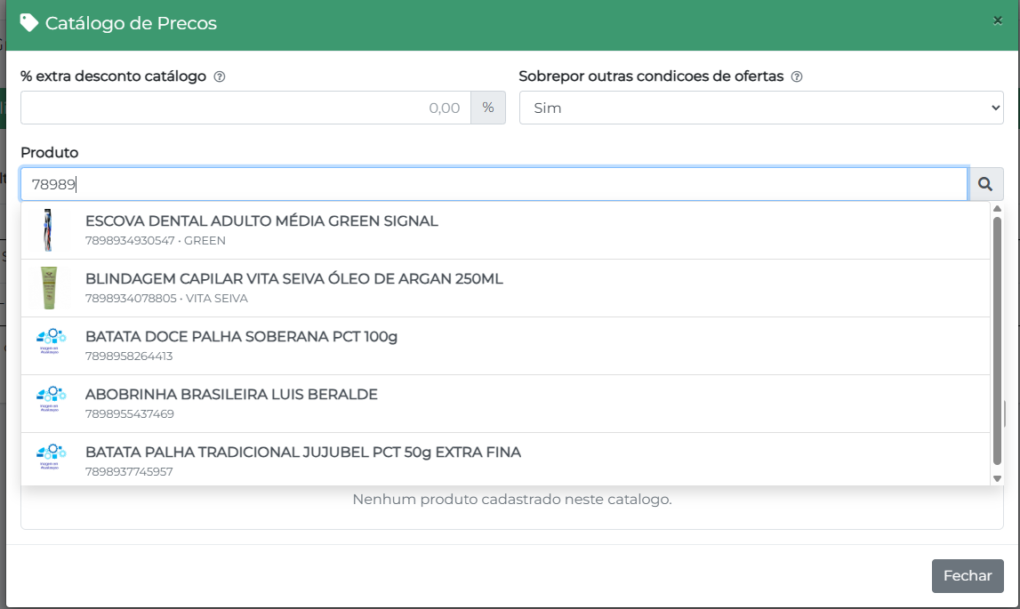Click barcode 7898934930547 · GREEN
This screenshot has height=609, width=1020.
(156, 241)
